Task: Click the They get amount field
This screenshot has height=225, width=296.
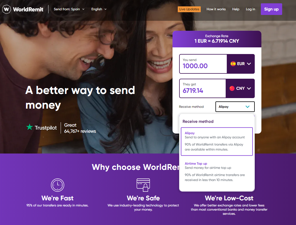Action: tap(203, 88)
